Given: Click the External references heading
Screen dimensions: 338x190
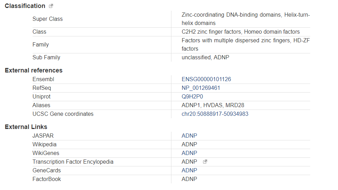Looking at the screenshot, I should point(34,70).
